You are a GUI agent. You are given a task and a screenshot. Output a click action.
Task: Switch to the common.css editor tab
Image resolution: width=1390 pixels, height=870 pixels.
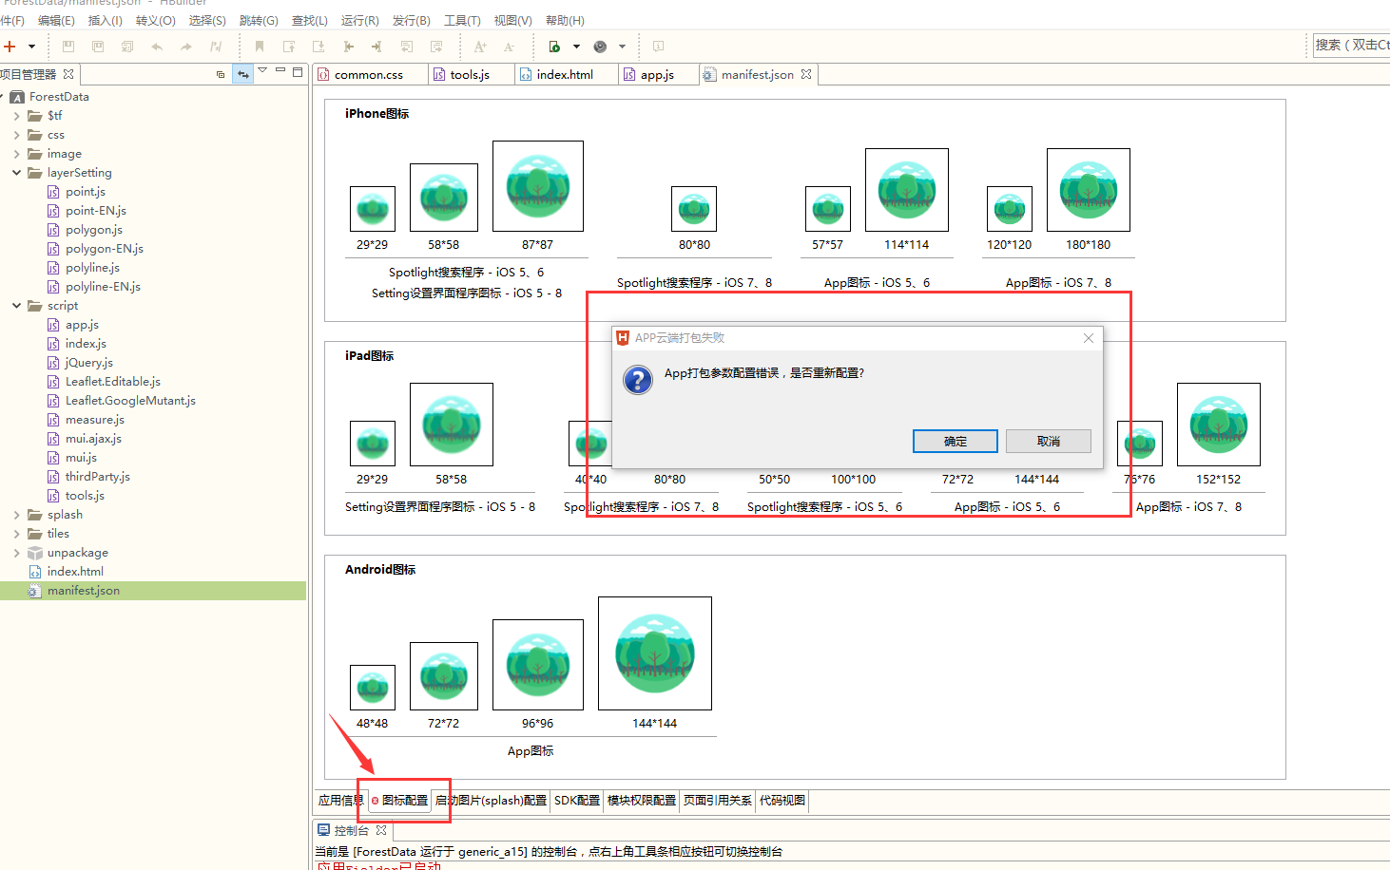point(368,75)
